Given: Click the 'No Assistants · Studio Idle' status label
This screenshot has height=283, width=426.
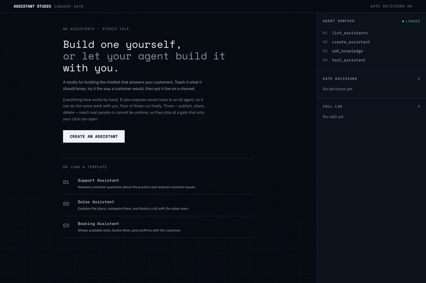Looking at the screenshot, I should coord(96,28).
